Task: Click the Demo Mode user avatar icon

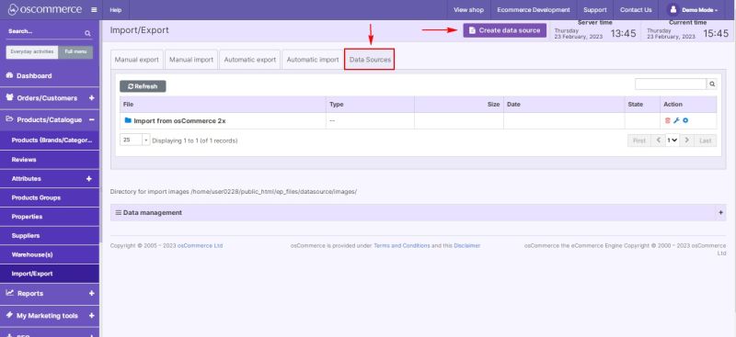Action: pyautogui.click(x=673, y=9)
